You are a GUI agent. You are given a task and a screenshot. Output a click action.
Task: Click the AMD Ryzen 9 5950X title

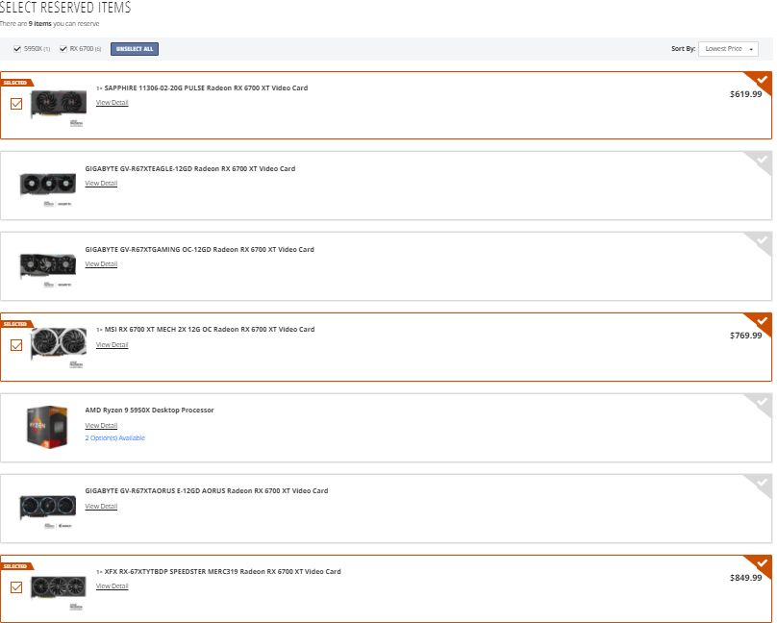click(149, 411)
